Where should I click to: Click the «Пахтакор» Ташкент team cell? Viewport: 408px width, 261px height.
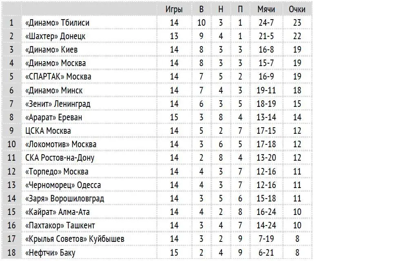[x=60, y=226]
